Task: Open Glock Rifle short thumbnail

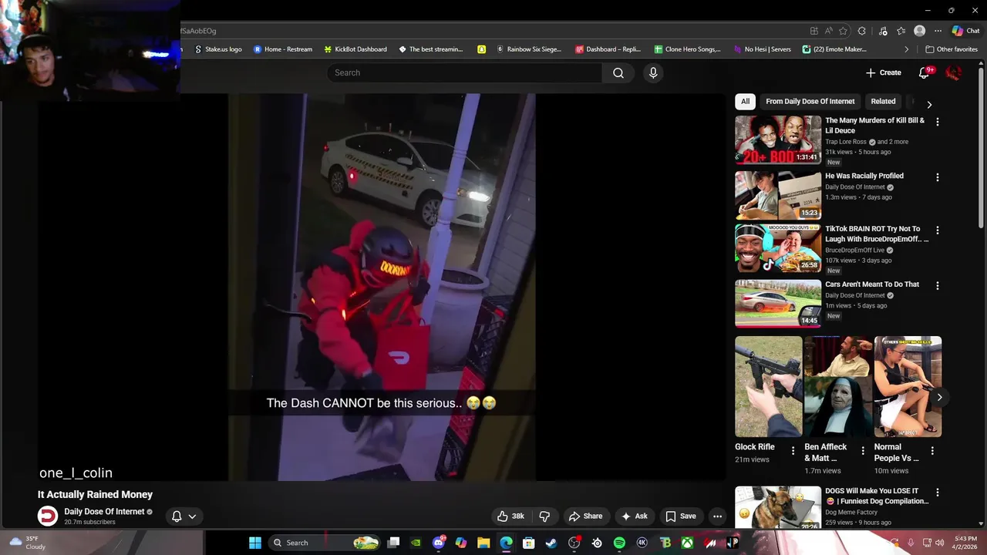Action: point(769,386)
